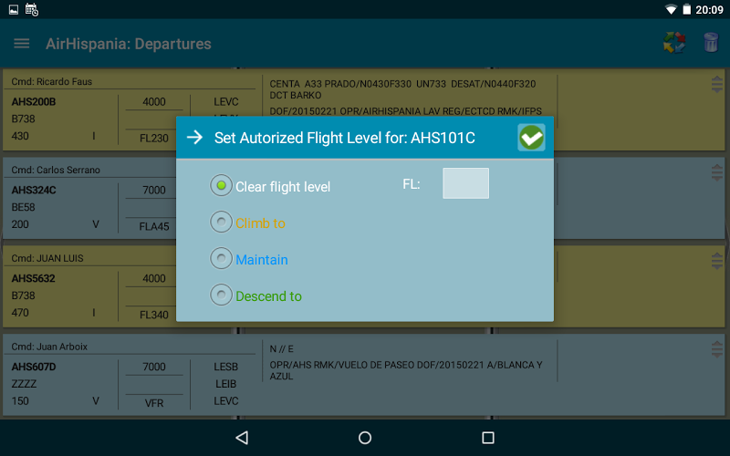
Task: Tap the calendar notification icon in status bar
Action: [32, 9]
